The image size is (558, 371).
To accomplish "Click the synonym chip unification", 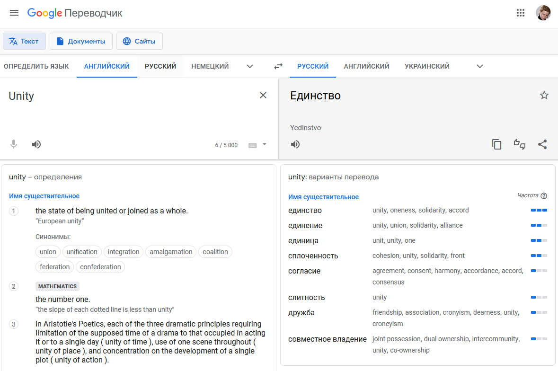I will pos(82,252).
